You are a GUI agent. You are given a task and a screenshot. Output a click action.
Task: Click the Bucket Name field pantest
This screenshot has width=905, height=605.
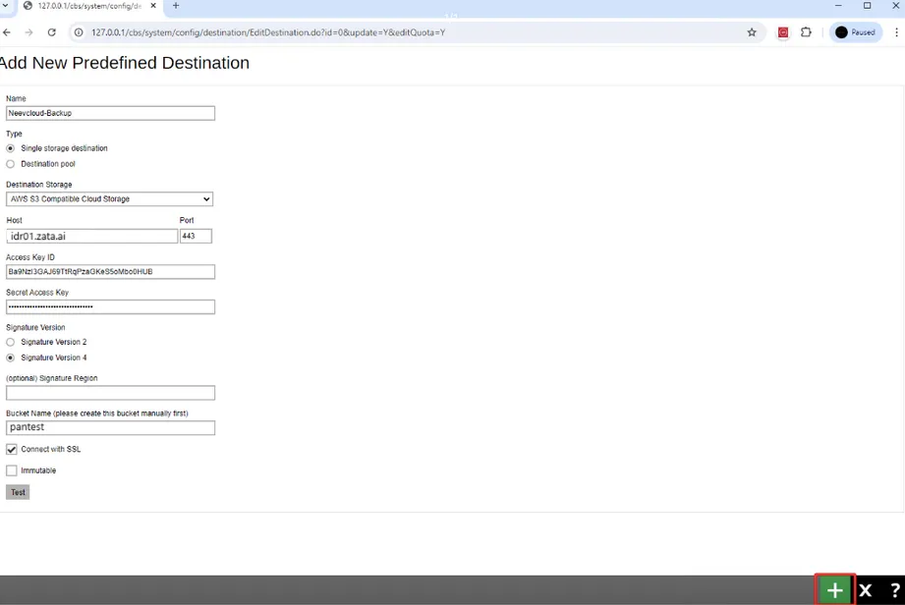(110, 427)
